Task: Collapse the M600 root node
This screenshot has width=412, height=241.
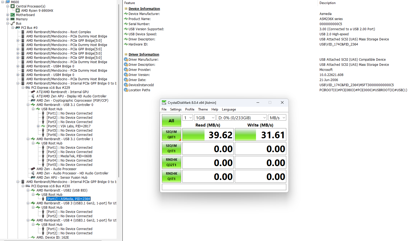Action: click(x=2, y=2)
